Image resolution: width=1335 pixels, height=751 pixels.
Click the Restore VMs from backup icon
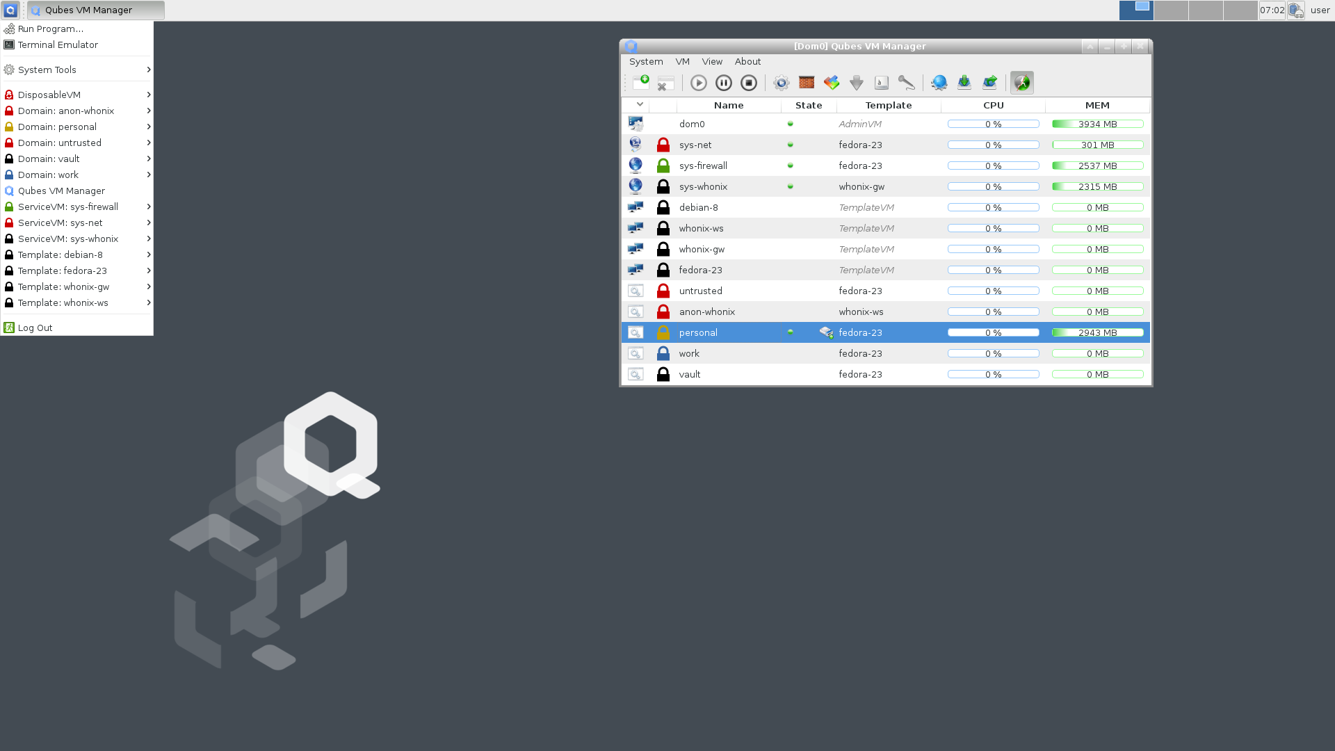(x=964, y=83)
